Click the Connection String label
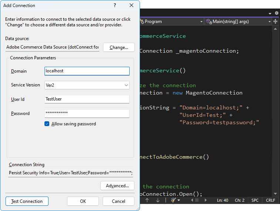Image resolution: width=280 pixels, height=211 pixels. click(27, 165)
